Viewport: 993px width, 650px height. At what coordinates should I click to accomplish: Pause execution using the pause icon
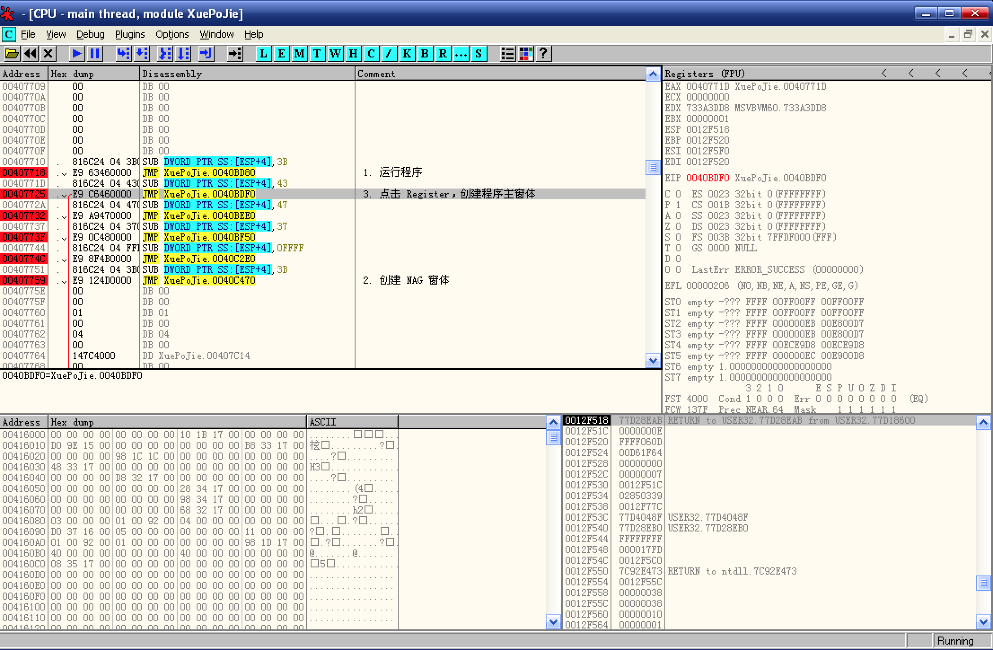click(95, 53)
